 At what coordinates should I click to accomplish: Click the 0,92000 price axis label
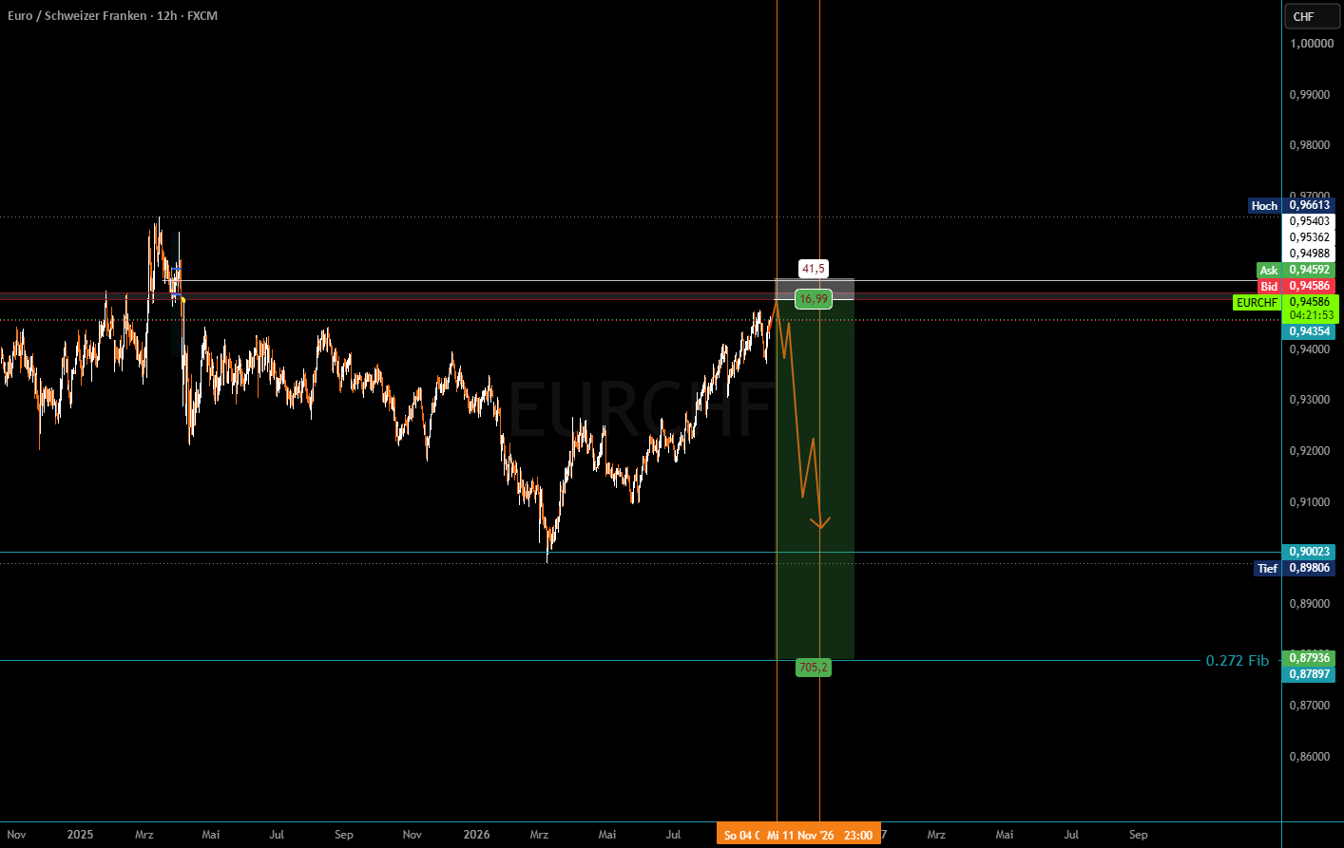tap(1310, 451)
